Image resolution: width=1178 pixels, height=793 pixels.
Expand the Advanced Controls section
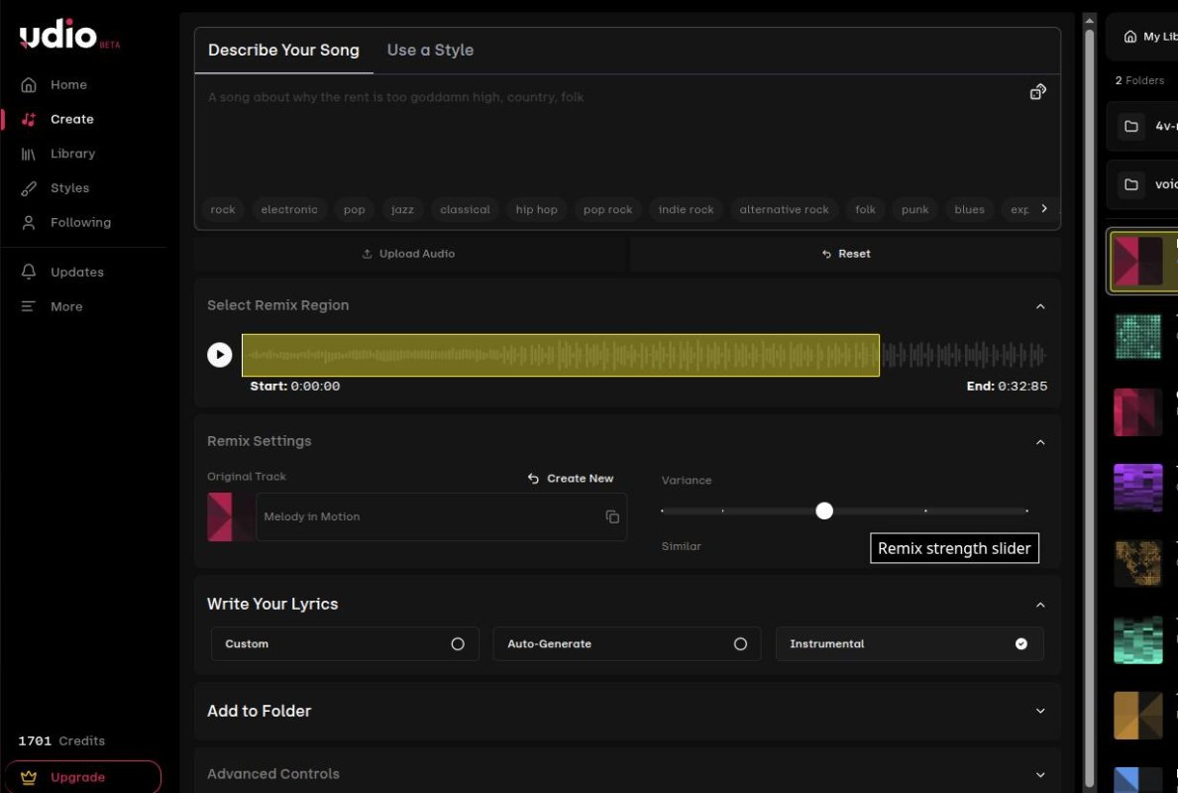click(1039, 773)
